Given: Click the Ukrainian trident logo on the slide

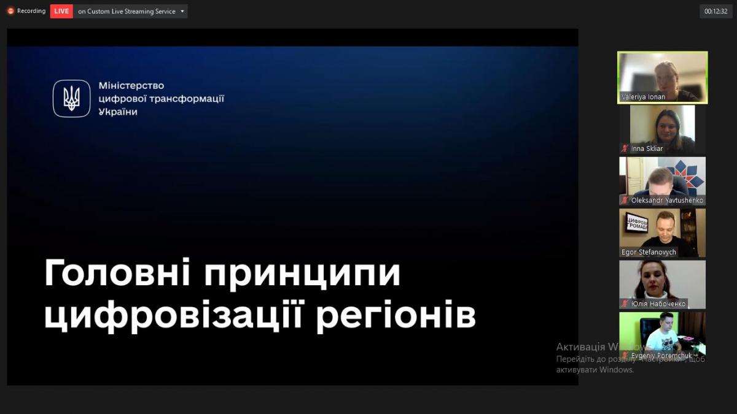Looking at the screenshot, I should (x=72, y=98).
